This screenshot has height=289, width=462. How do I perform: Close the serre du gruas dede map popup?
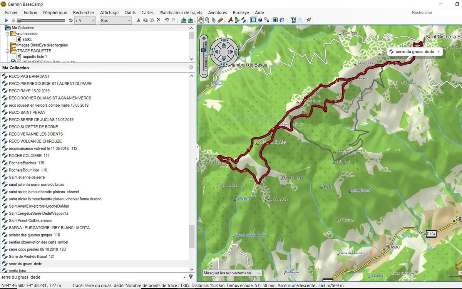coord(439,52)
